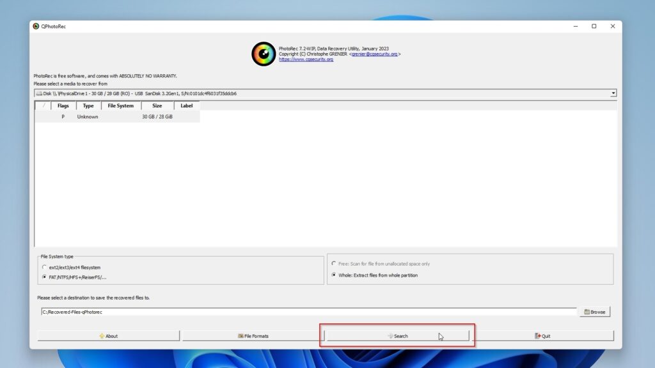Click the About button
Viewport: 655px width, 368px height.
(x=109, y=336)
